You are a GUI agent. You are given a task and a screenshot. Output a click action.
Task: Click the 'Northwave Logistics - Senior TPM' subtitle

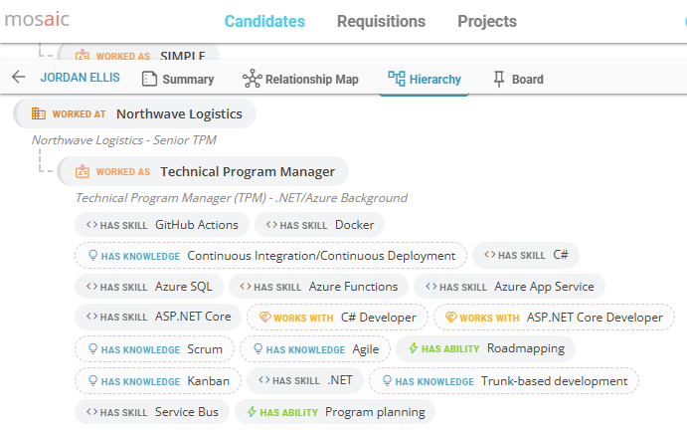124,140
